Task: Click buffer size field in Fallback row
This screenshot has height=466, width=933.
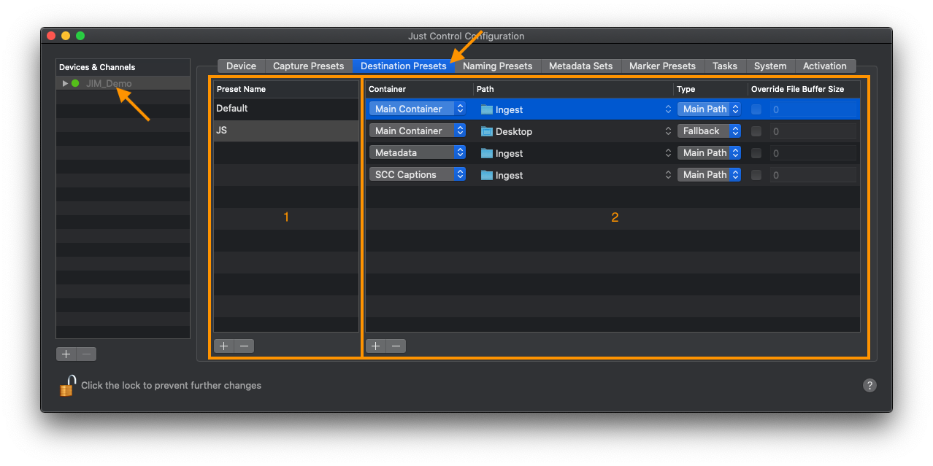Action: 813,131
